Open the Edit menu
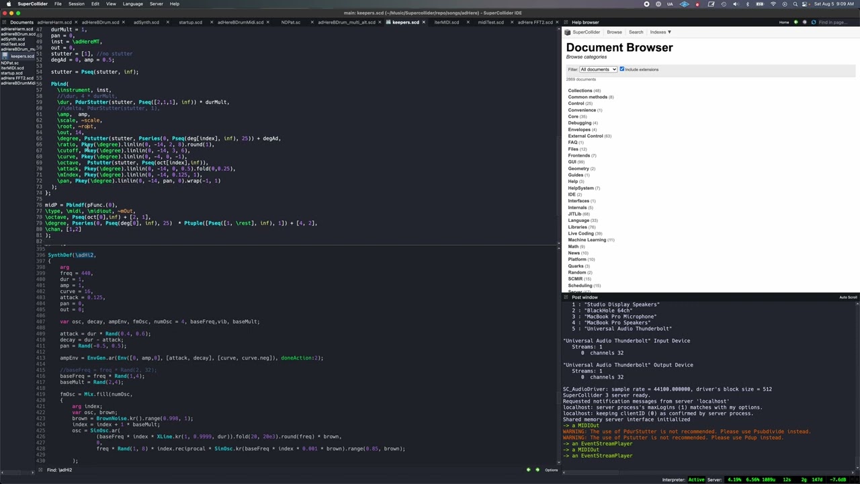 point(95,4)
